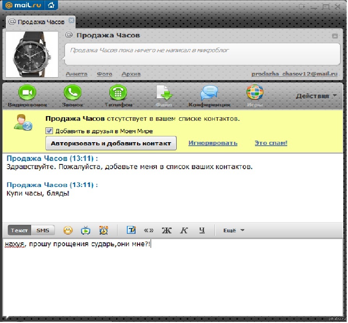Uncheck Добавить в друзья в Моем Мире
The image size is (348, 323).
click(x=49, y=131)
